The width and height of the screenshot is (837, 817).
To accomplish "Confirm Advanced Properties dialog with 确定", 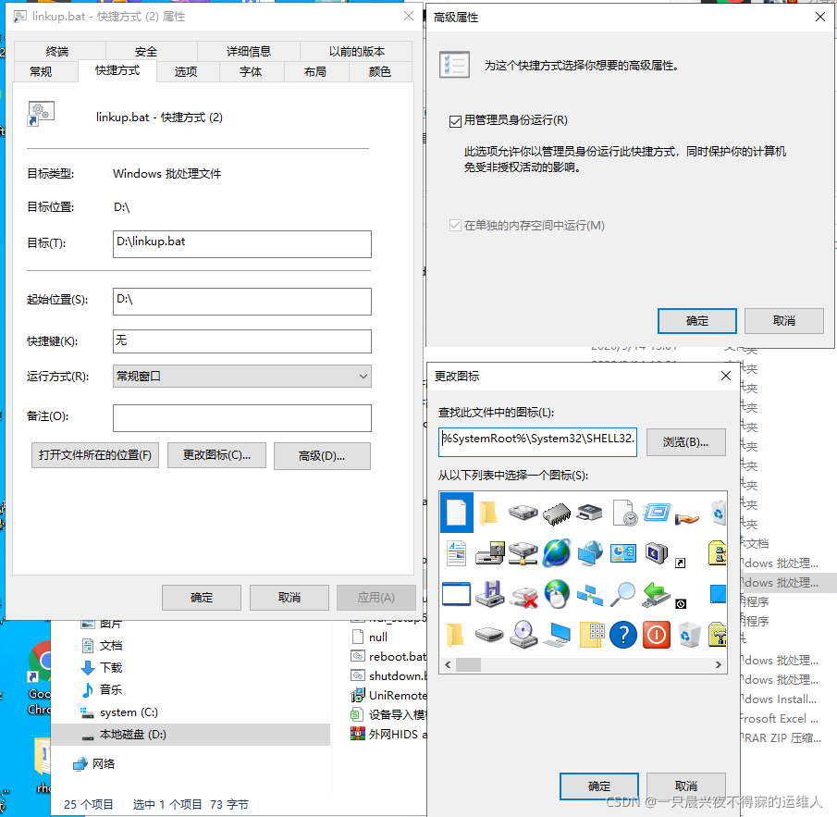I will [x=697, y=321].
